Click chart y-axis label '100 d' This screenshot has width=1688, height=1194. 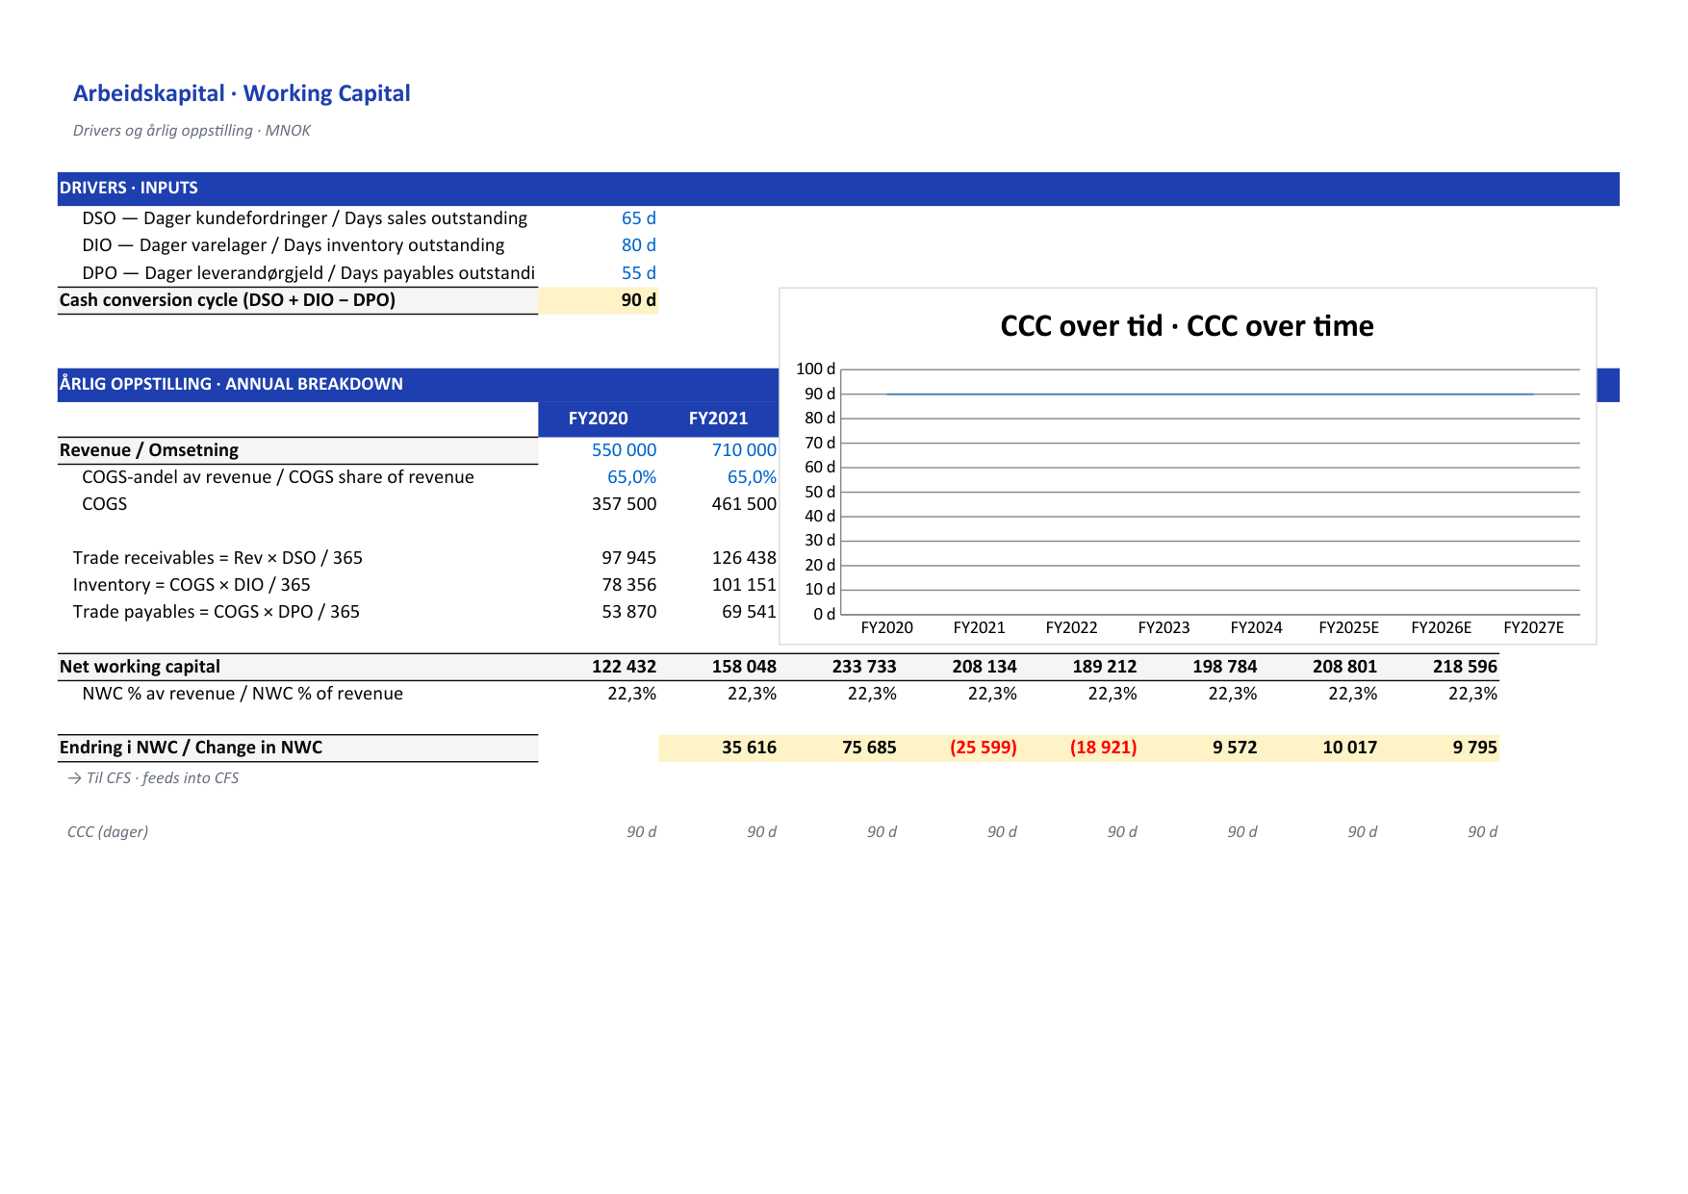(x=815, y=369)
